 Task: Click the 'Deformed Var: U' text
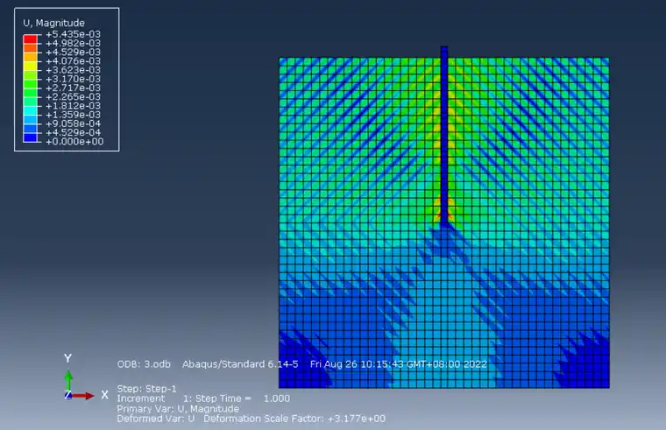(155, 419)
